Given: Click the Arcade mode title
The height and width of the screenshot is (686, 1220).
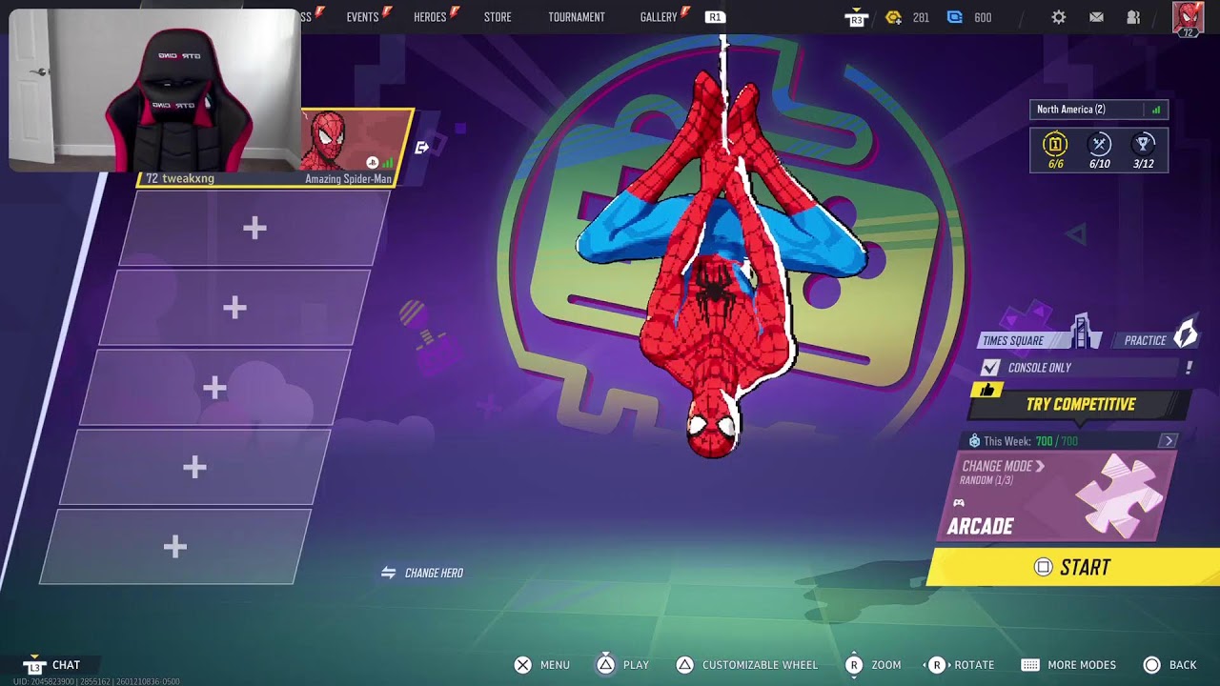Looking at the screenshot, I should (x=980, y=526).
